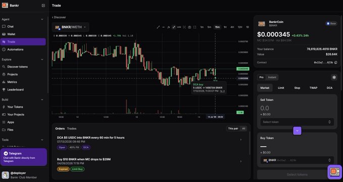Open Chat from the sidebar
This screenshot has height=182, width=343.
(x=23, y=26)
